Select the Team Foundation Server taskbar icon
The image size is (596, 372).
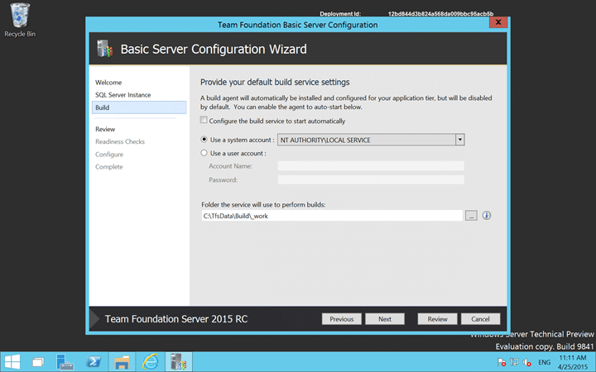click(179, 362)
